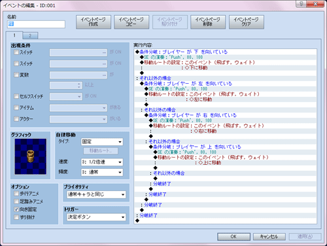
Task: Open the プライオリティ dropdown
Action: coord(96,194)
